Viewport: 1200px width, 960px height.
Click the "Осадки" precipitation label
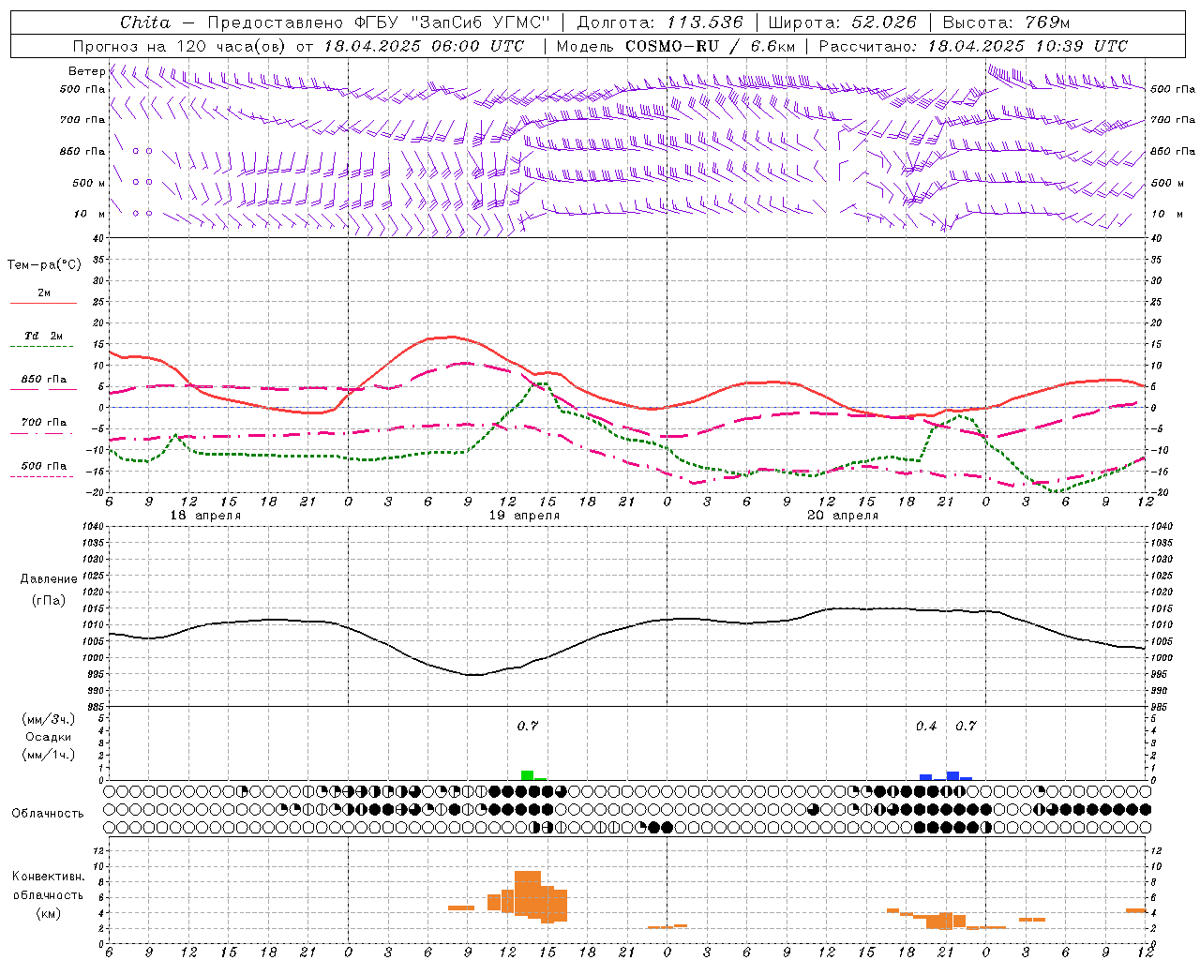[x=48, y=737]
